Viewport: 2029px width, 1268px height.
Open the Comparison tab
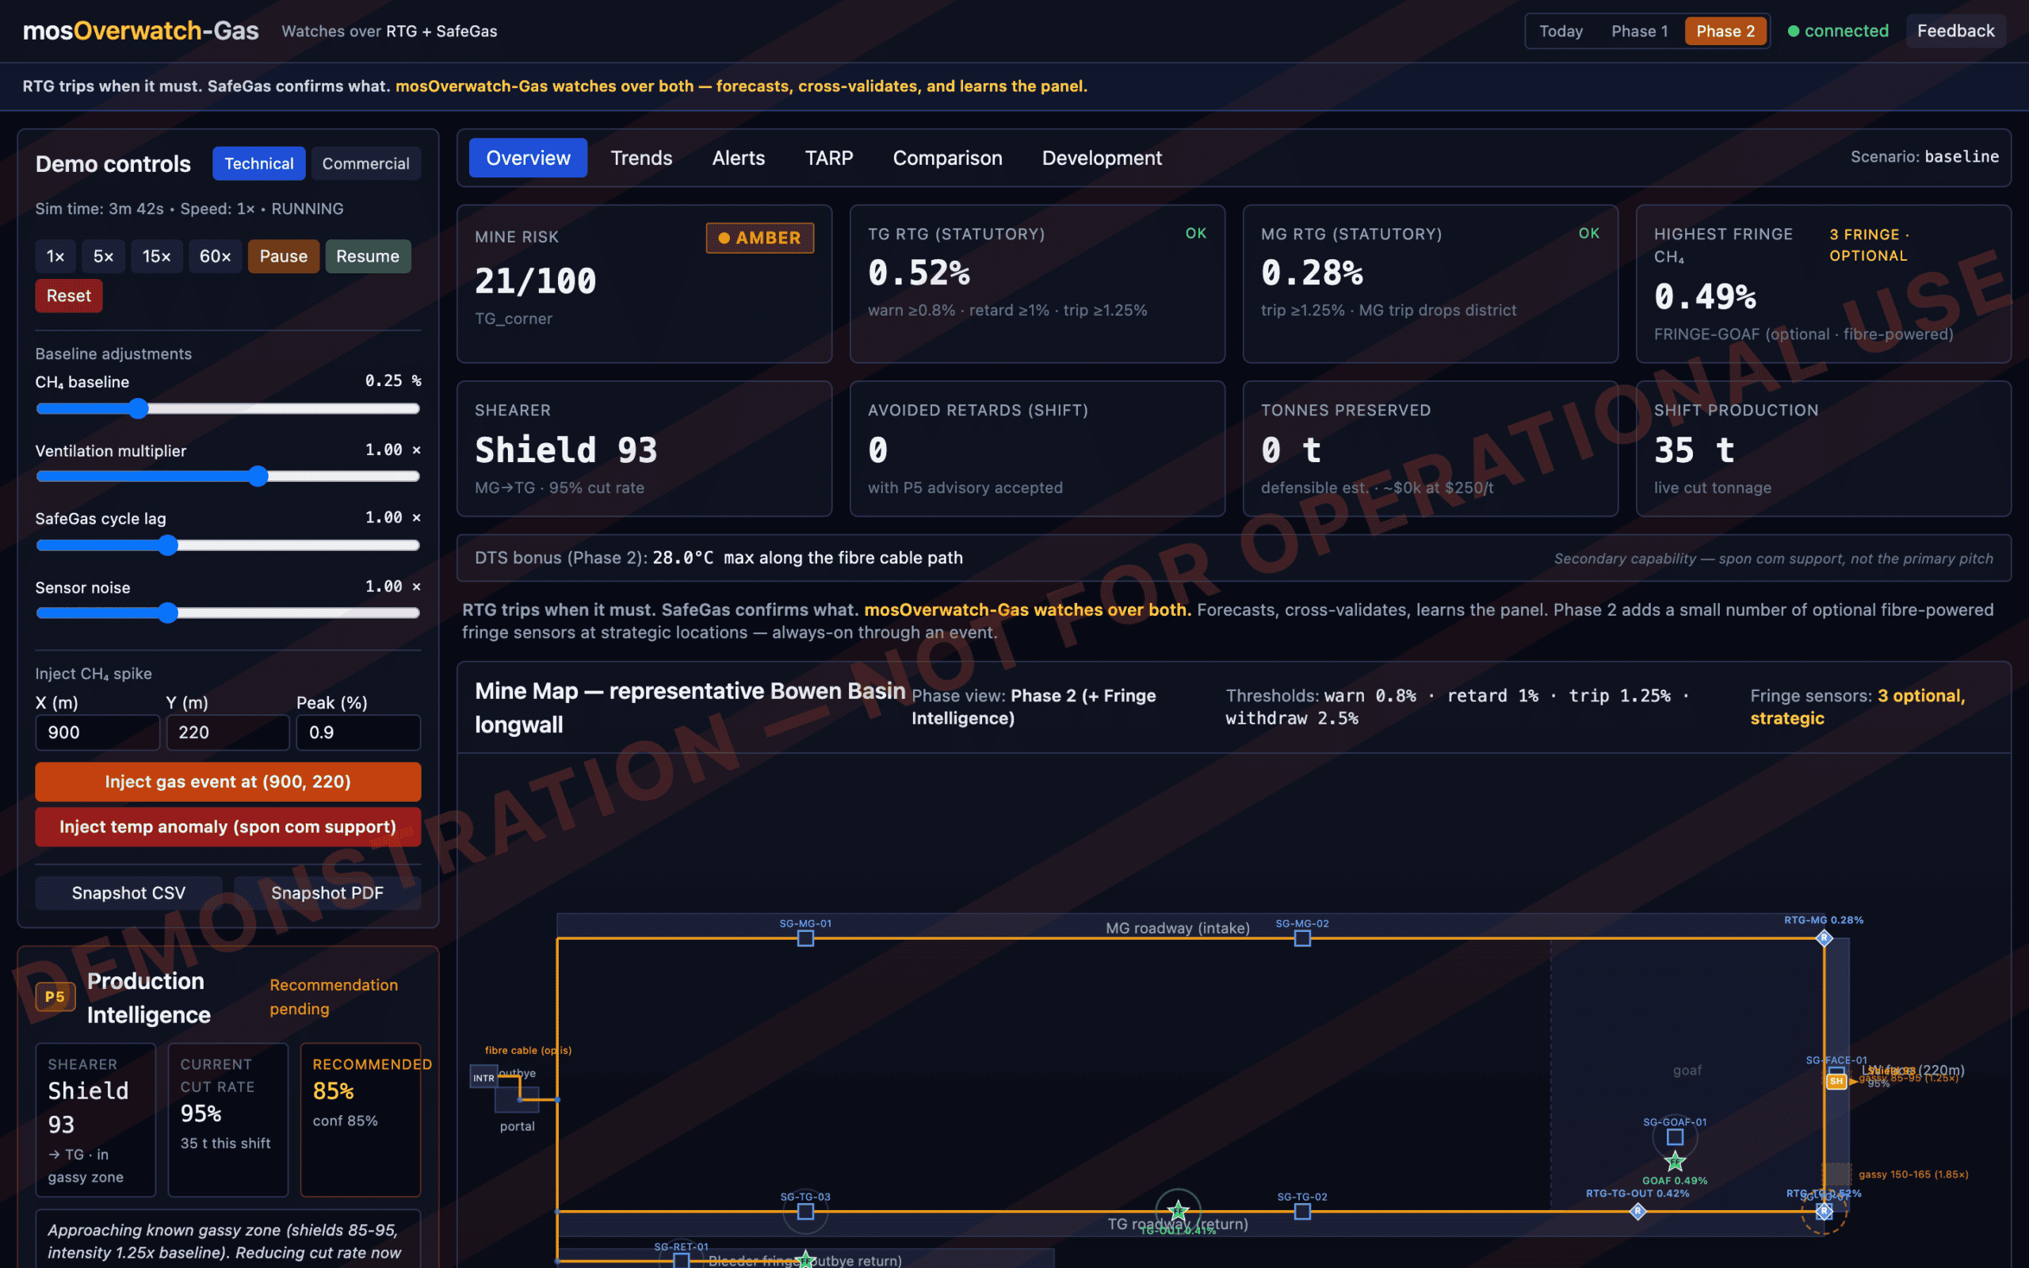[947, 158]
